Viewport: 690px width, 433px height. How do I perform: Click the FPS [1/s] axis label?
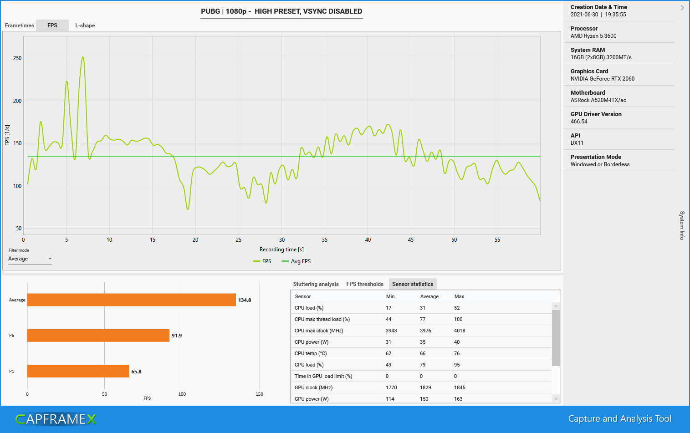[x=7, y=135]
